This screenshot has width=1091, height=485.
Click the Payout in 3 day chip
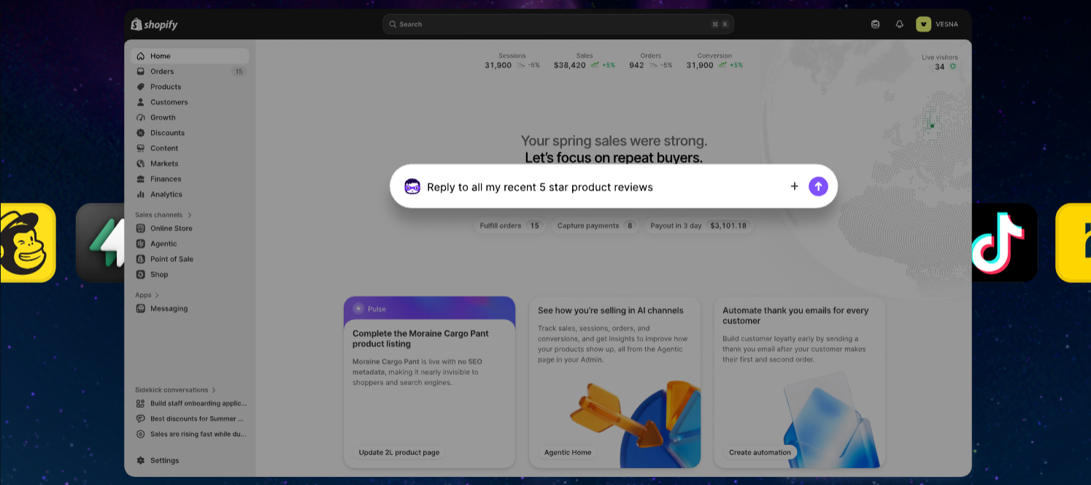tap(698, 226)
